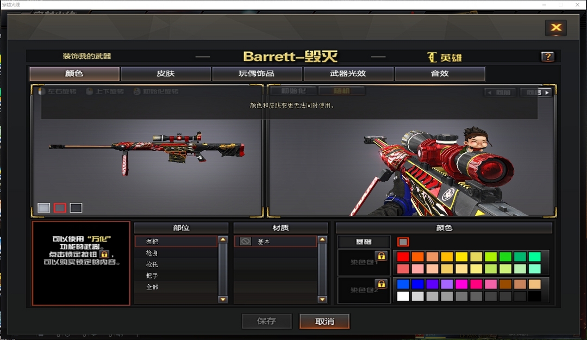Select 握把 in the 部位 list
This screenshot has width=587, height=340.
[x=176, y=242]
